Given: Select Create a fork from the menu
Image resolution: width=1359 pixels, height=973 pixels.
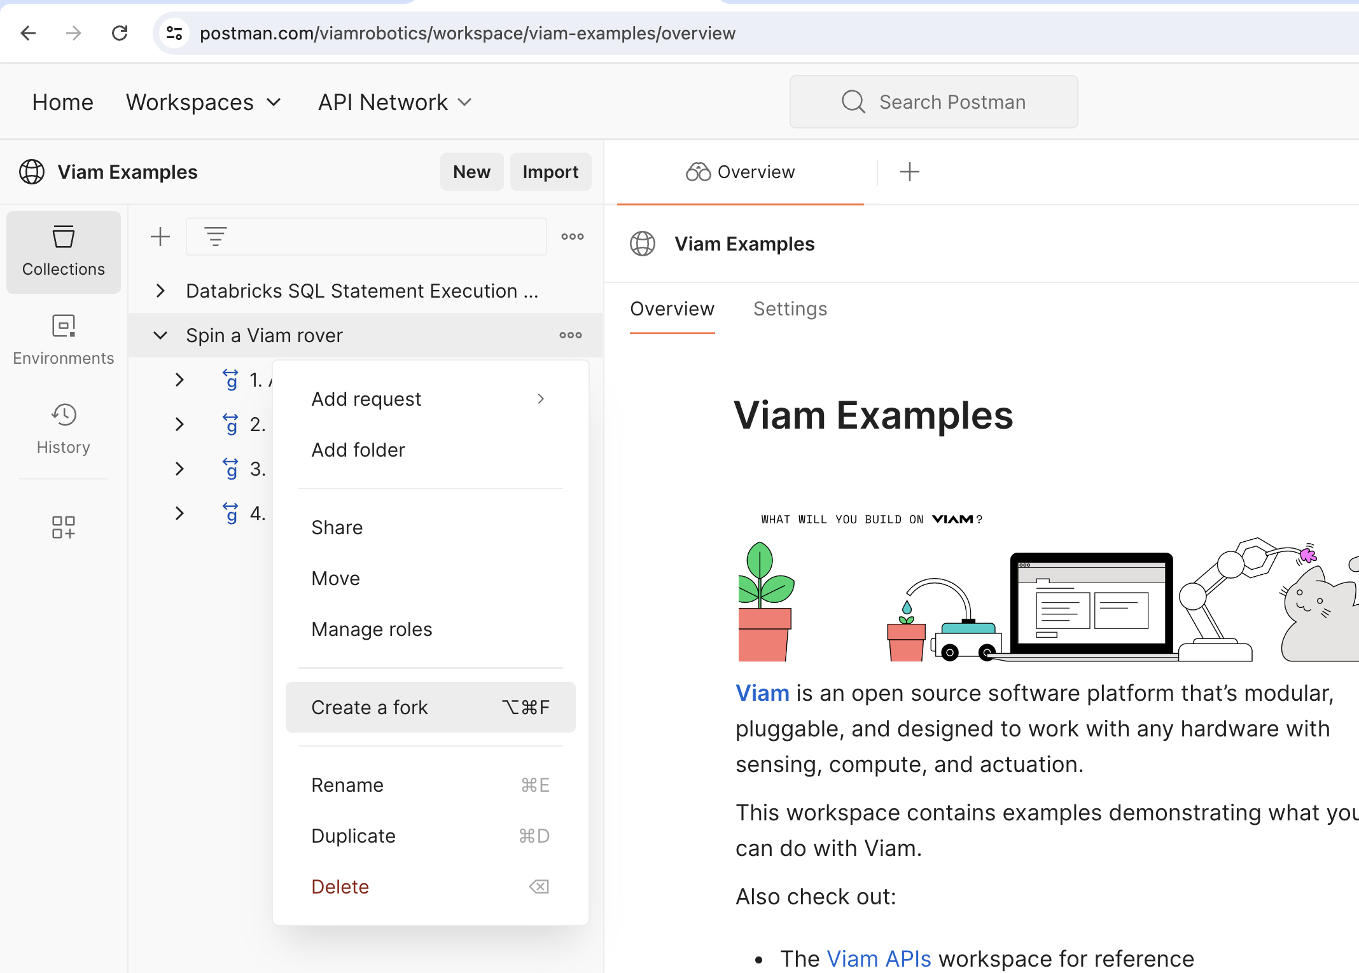Looking at the screenshot, I should click(x=431, y=707).
